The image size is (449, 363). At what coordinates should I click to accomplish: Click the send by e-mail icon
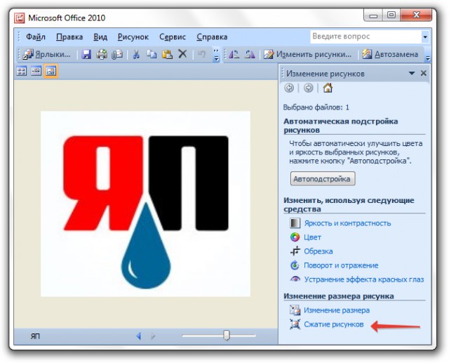117,54
